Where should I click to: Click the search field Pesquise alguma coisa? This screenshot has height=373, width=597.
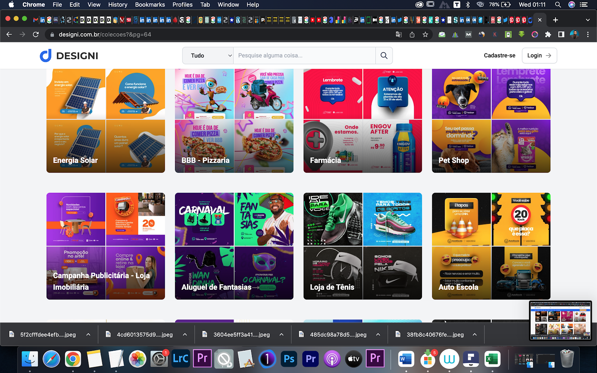click(304, 56)
